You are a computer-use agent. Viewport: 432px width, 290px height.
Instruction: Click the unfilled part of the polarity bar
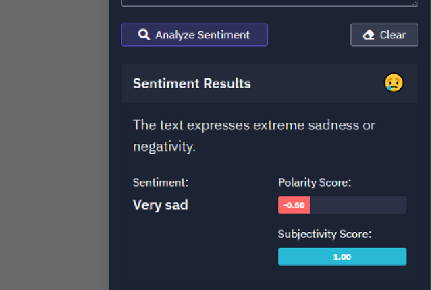(x=358, y=205)
